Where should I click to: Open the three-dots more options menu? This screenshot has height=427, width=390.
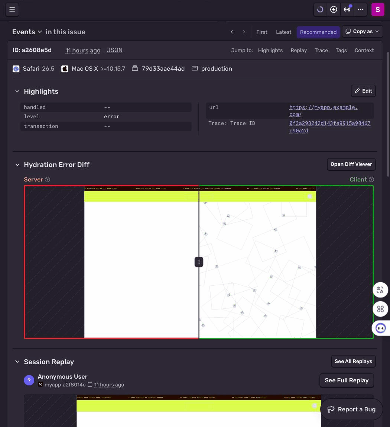361,10
